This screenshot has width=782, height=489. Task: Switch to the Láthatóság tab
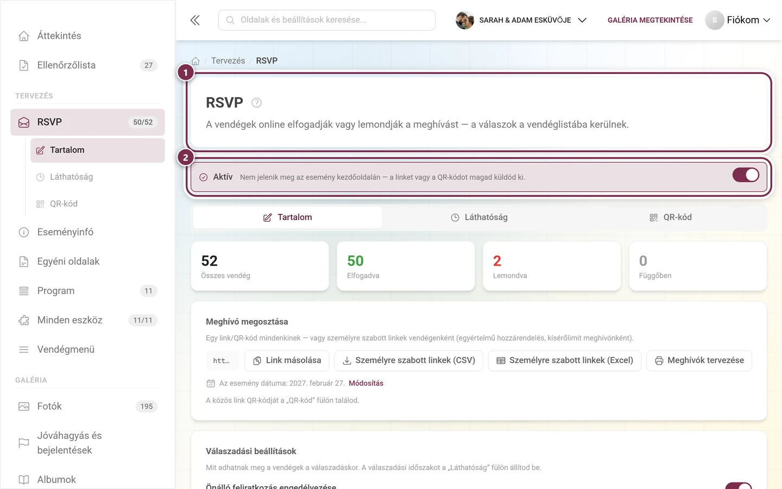click(479, 217)
